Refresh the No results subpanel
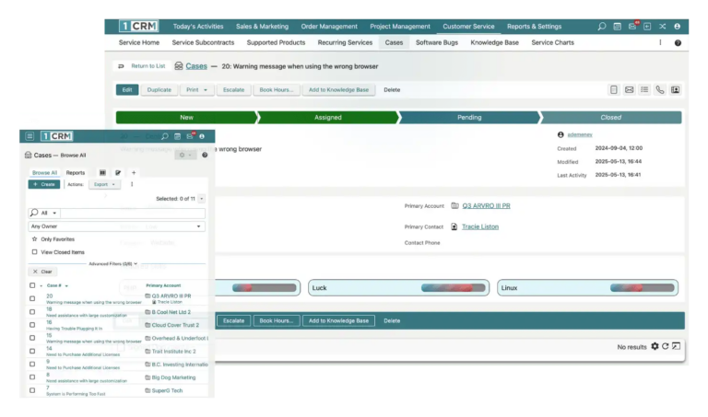 click(x=665, y=346)
